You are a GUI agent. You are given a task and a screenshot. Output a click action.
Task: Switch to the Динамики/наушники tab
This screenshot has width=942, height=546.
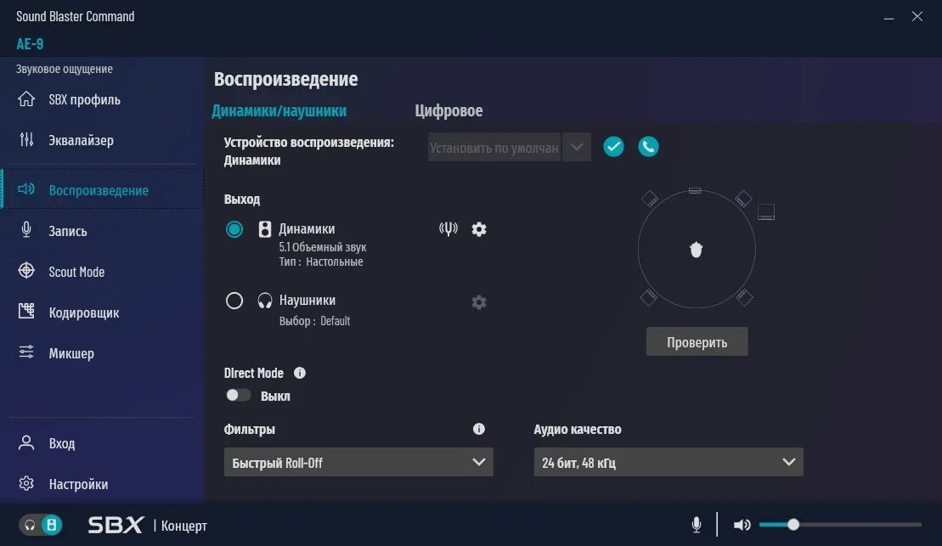point(279,110)
